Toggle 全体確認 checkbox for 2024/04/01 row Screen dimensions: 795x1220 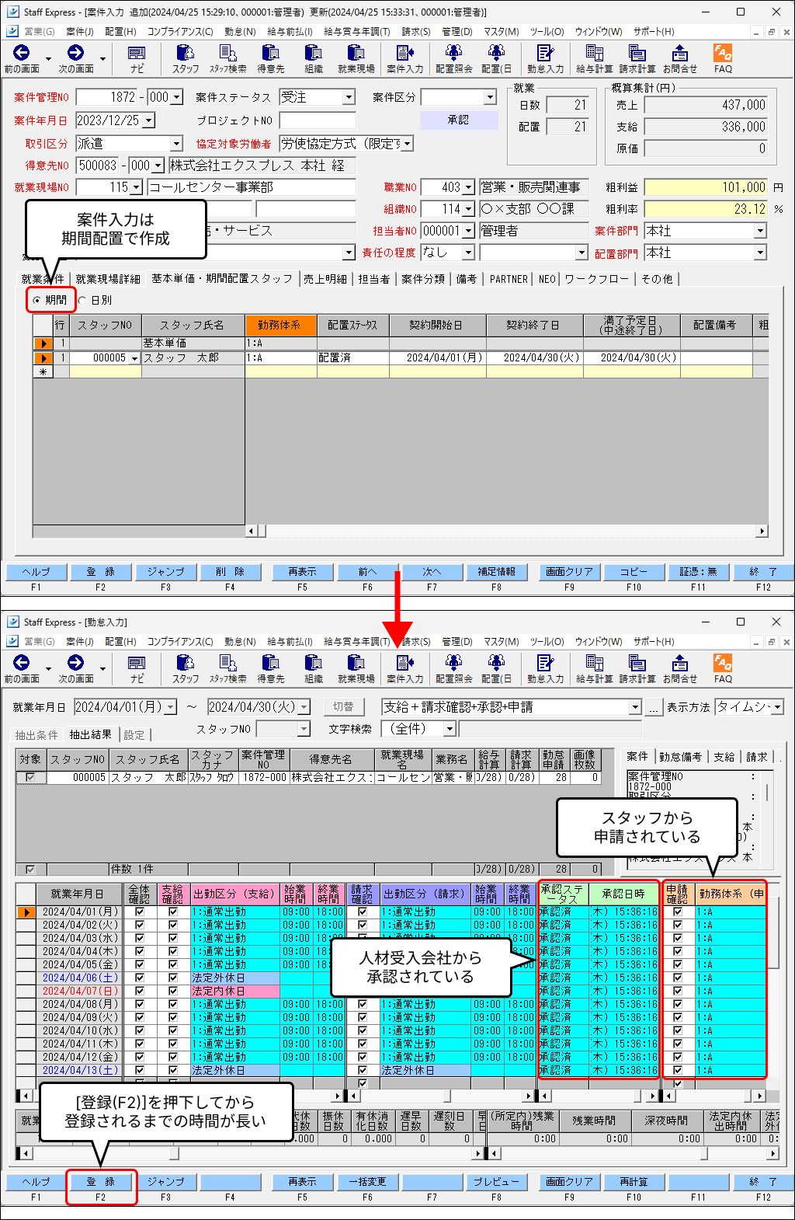click(x=139, y=912)
